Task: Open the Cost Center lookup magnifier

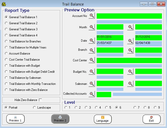Action: click(92, 60)
